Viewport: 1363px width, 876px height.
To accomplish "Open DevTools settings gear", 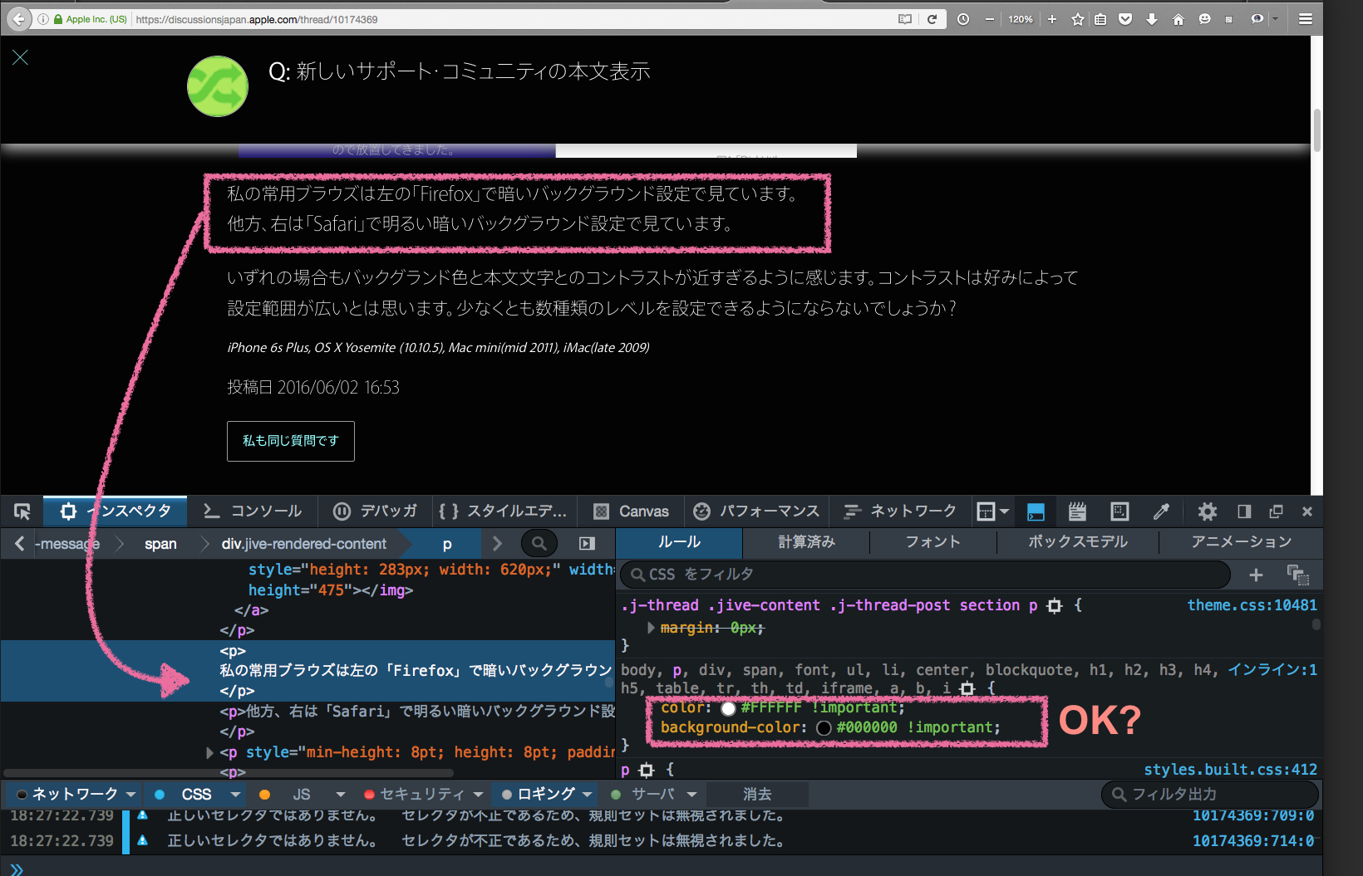I will (1208, 511).
